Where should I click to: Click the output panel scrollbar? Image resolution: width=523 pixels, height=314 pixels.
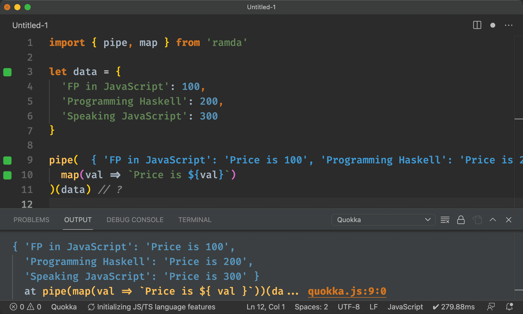(518, 266)
